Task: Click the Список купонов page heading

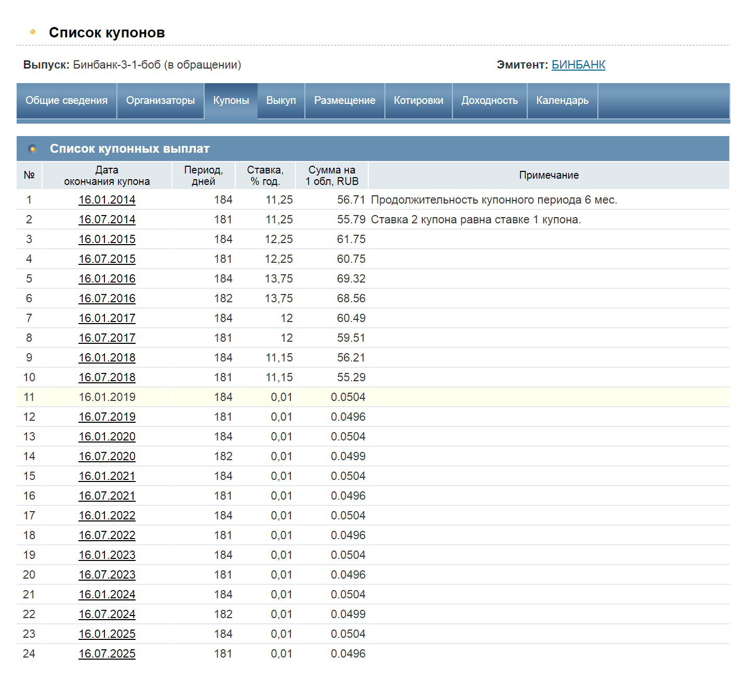Action: [107, 33]
